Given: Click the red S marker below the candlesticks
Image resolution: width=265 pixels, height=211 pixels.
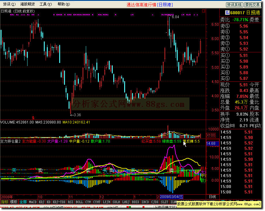Looking at the screenshot, I should [33, 117].
